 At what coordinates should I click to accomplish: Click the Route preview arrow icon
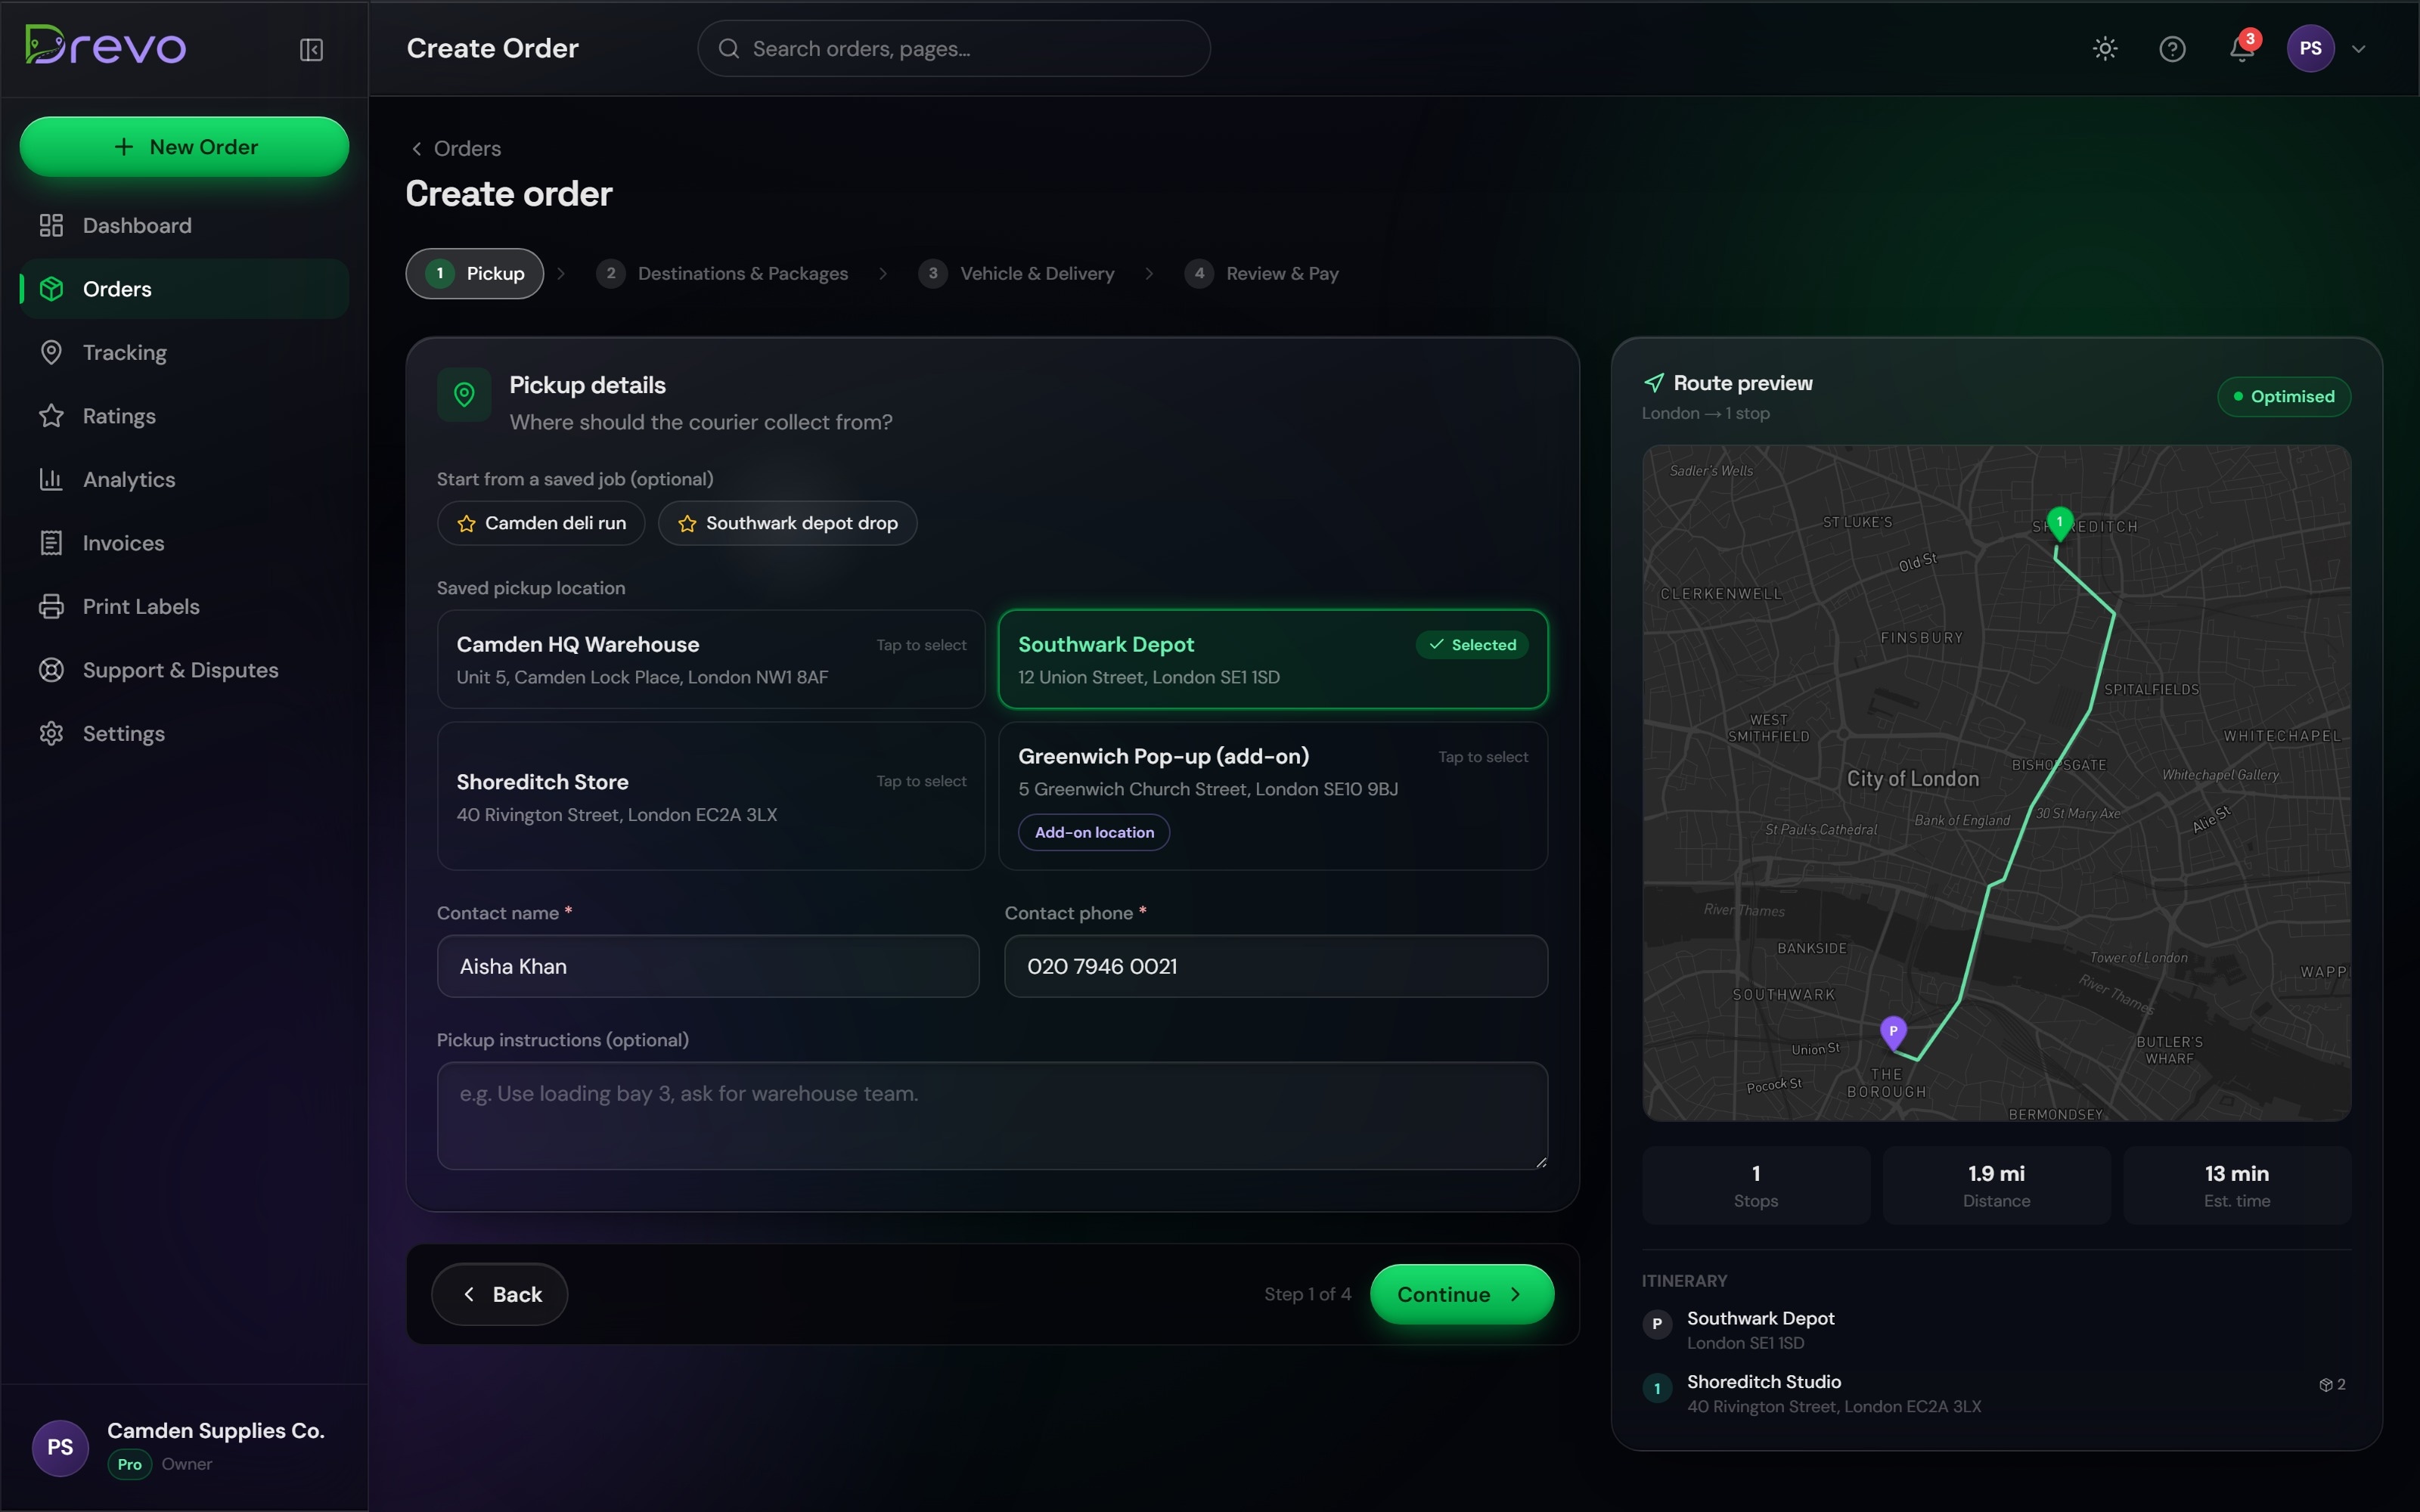pos(1654,383)
